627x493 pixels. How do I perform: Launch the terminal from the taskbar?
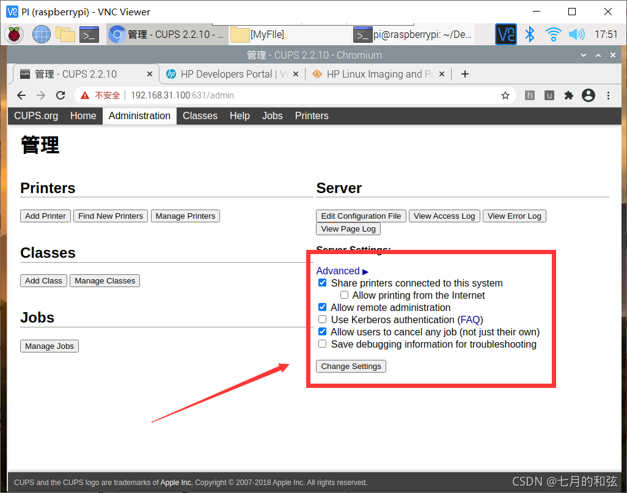[89, 35]
